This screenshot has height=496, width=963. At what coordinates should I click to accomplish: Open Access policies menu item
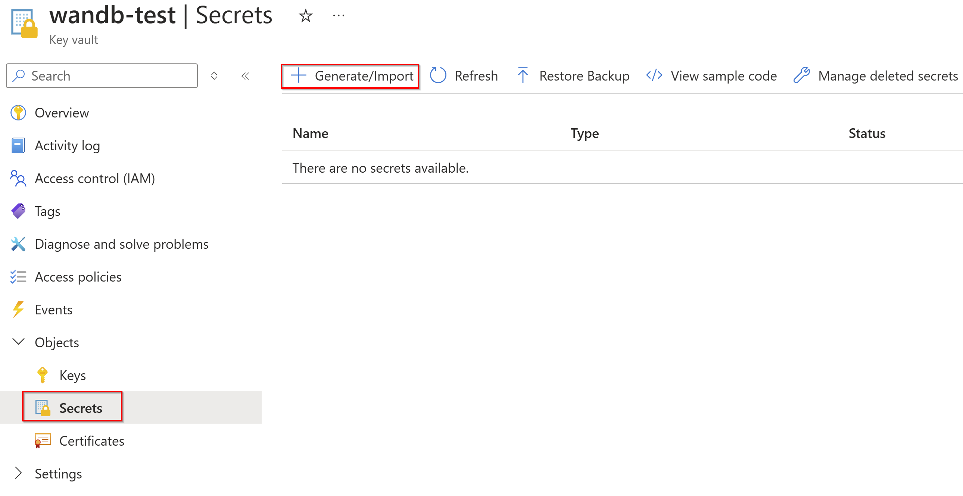(78, 277)
